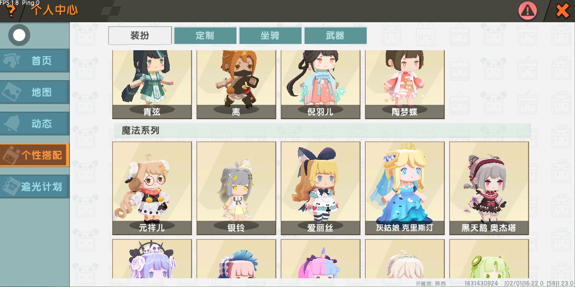Choose the 陶梦蝶 costume

coord(405,85)
